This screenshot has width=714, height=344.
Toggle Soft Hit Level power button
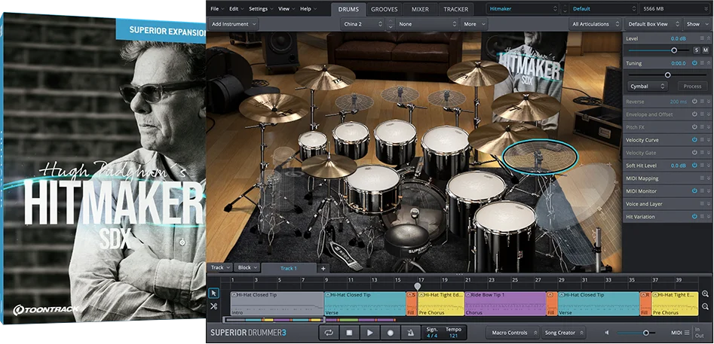pyautogui.click(x=694, y=166)
